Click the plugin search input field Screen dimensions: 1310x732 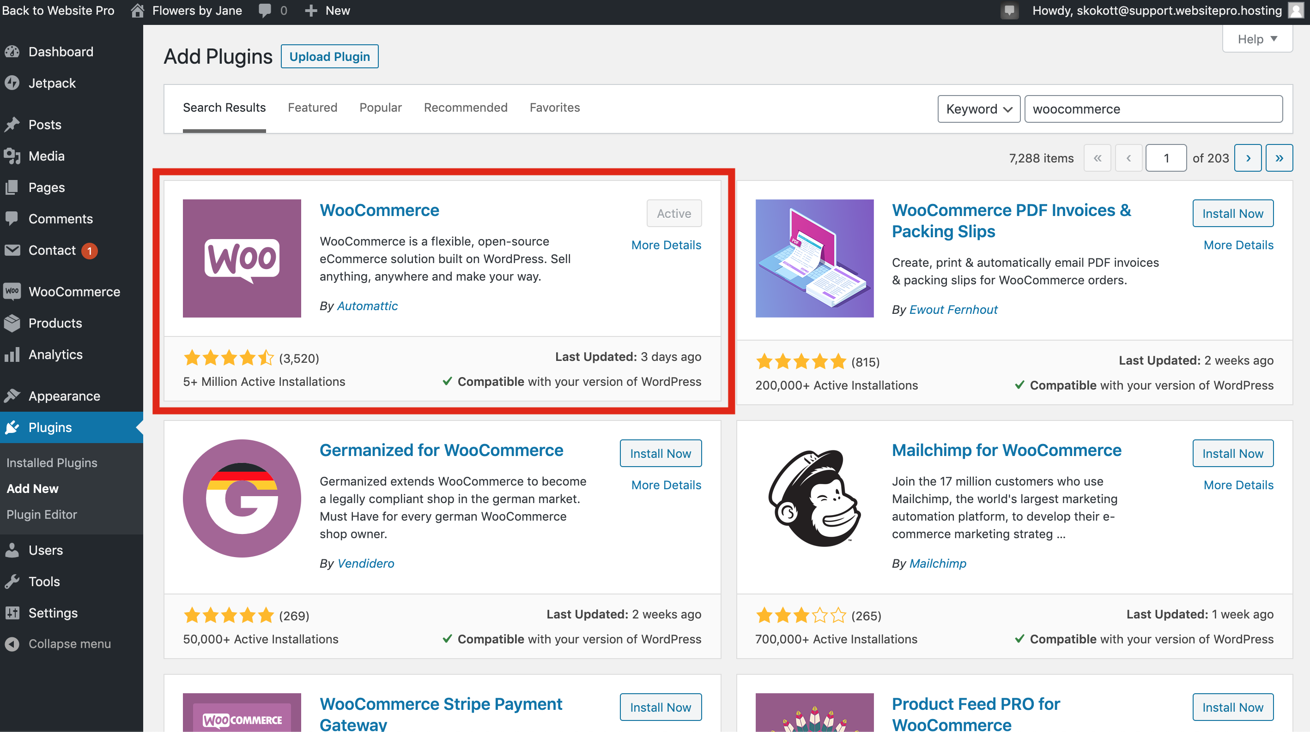(1153, 109)
